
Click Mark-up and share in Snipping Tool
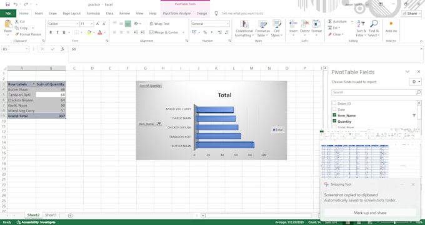pyautogui.click(x=370, y=213)
